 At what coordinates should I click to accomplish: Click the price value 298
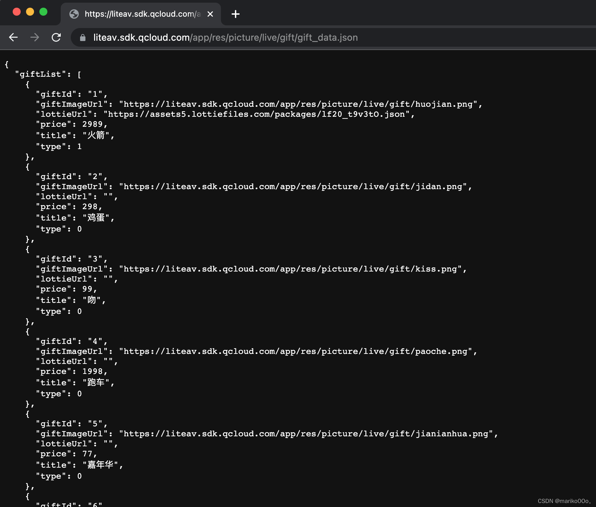(90, 207)
